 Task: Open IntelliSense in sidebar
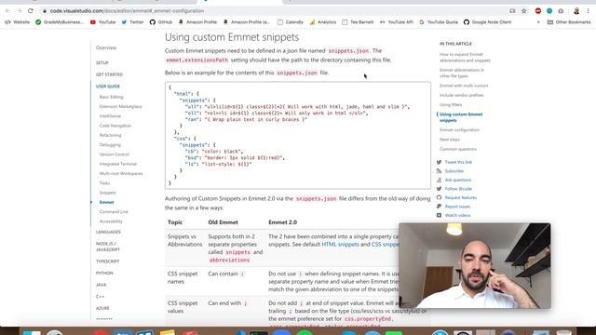(x=110, y=115)
